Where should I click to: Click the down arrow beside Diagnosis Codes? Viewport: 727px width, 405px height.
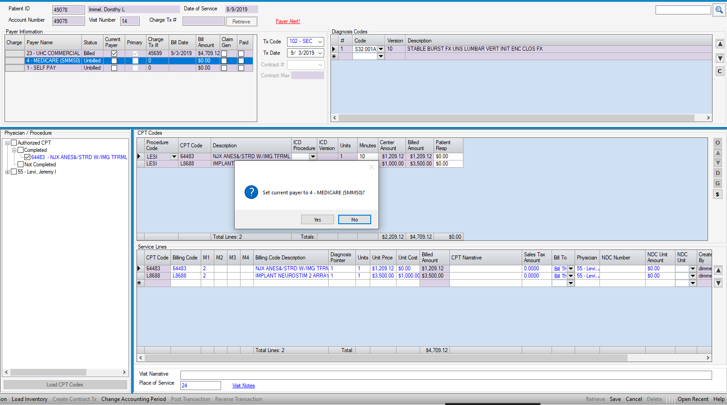720,58
